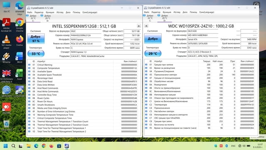The image size is (266, 150).
Task: Open CrystalDiskInfo desktop shortcut
Action: (x=20, y=92)
